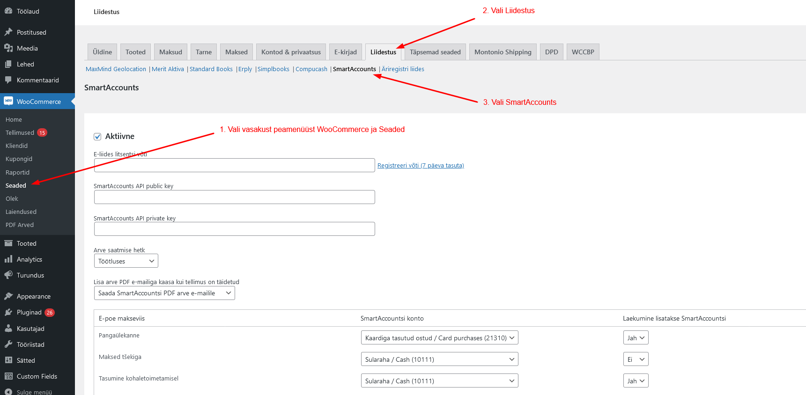Expand the Saada SmartAccountsi PDF arve dropdown
The image size is (806, 395).
164,293
